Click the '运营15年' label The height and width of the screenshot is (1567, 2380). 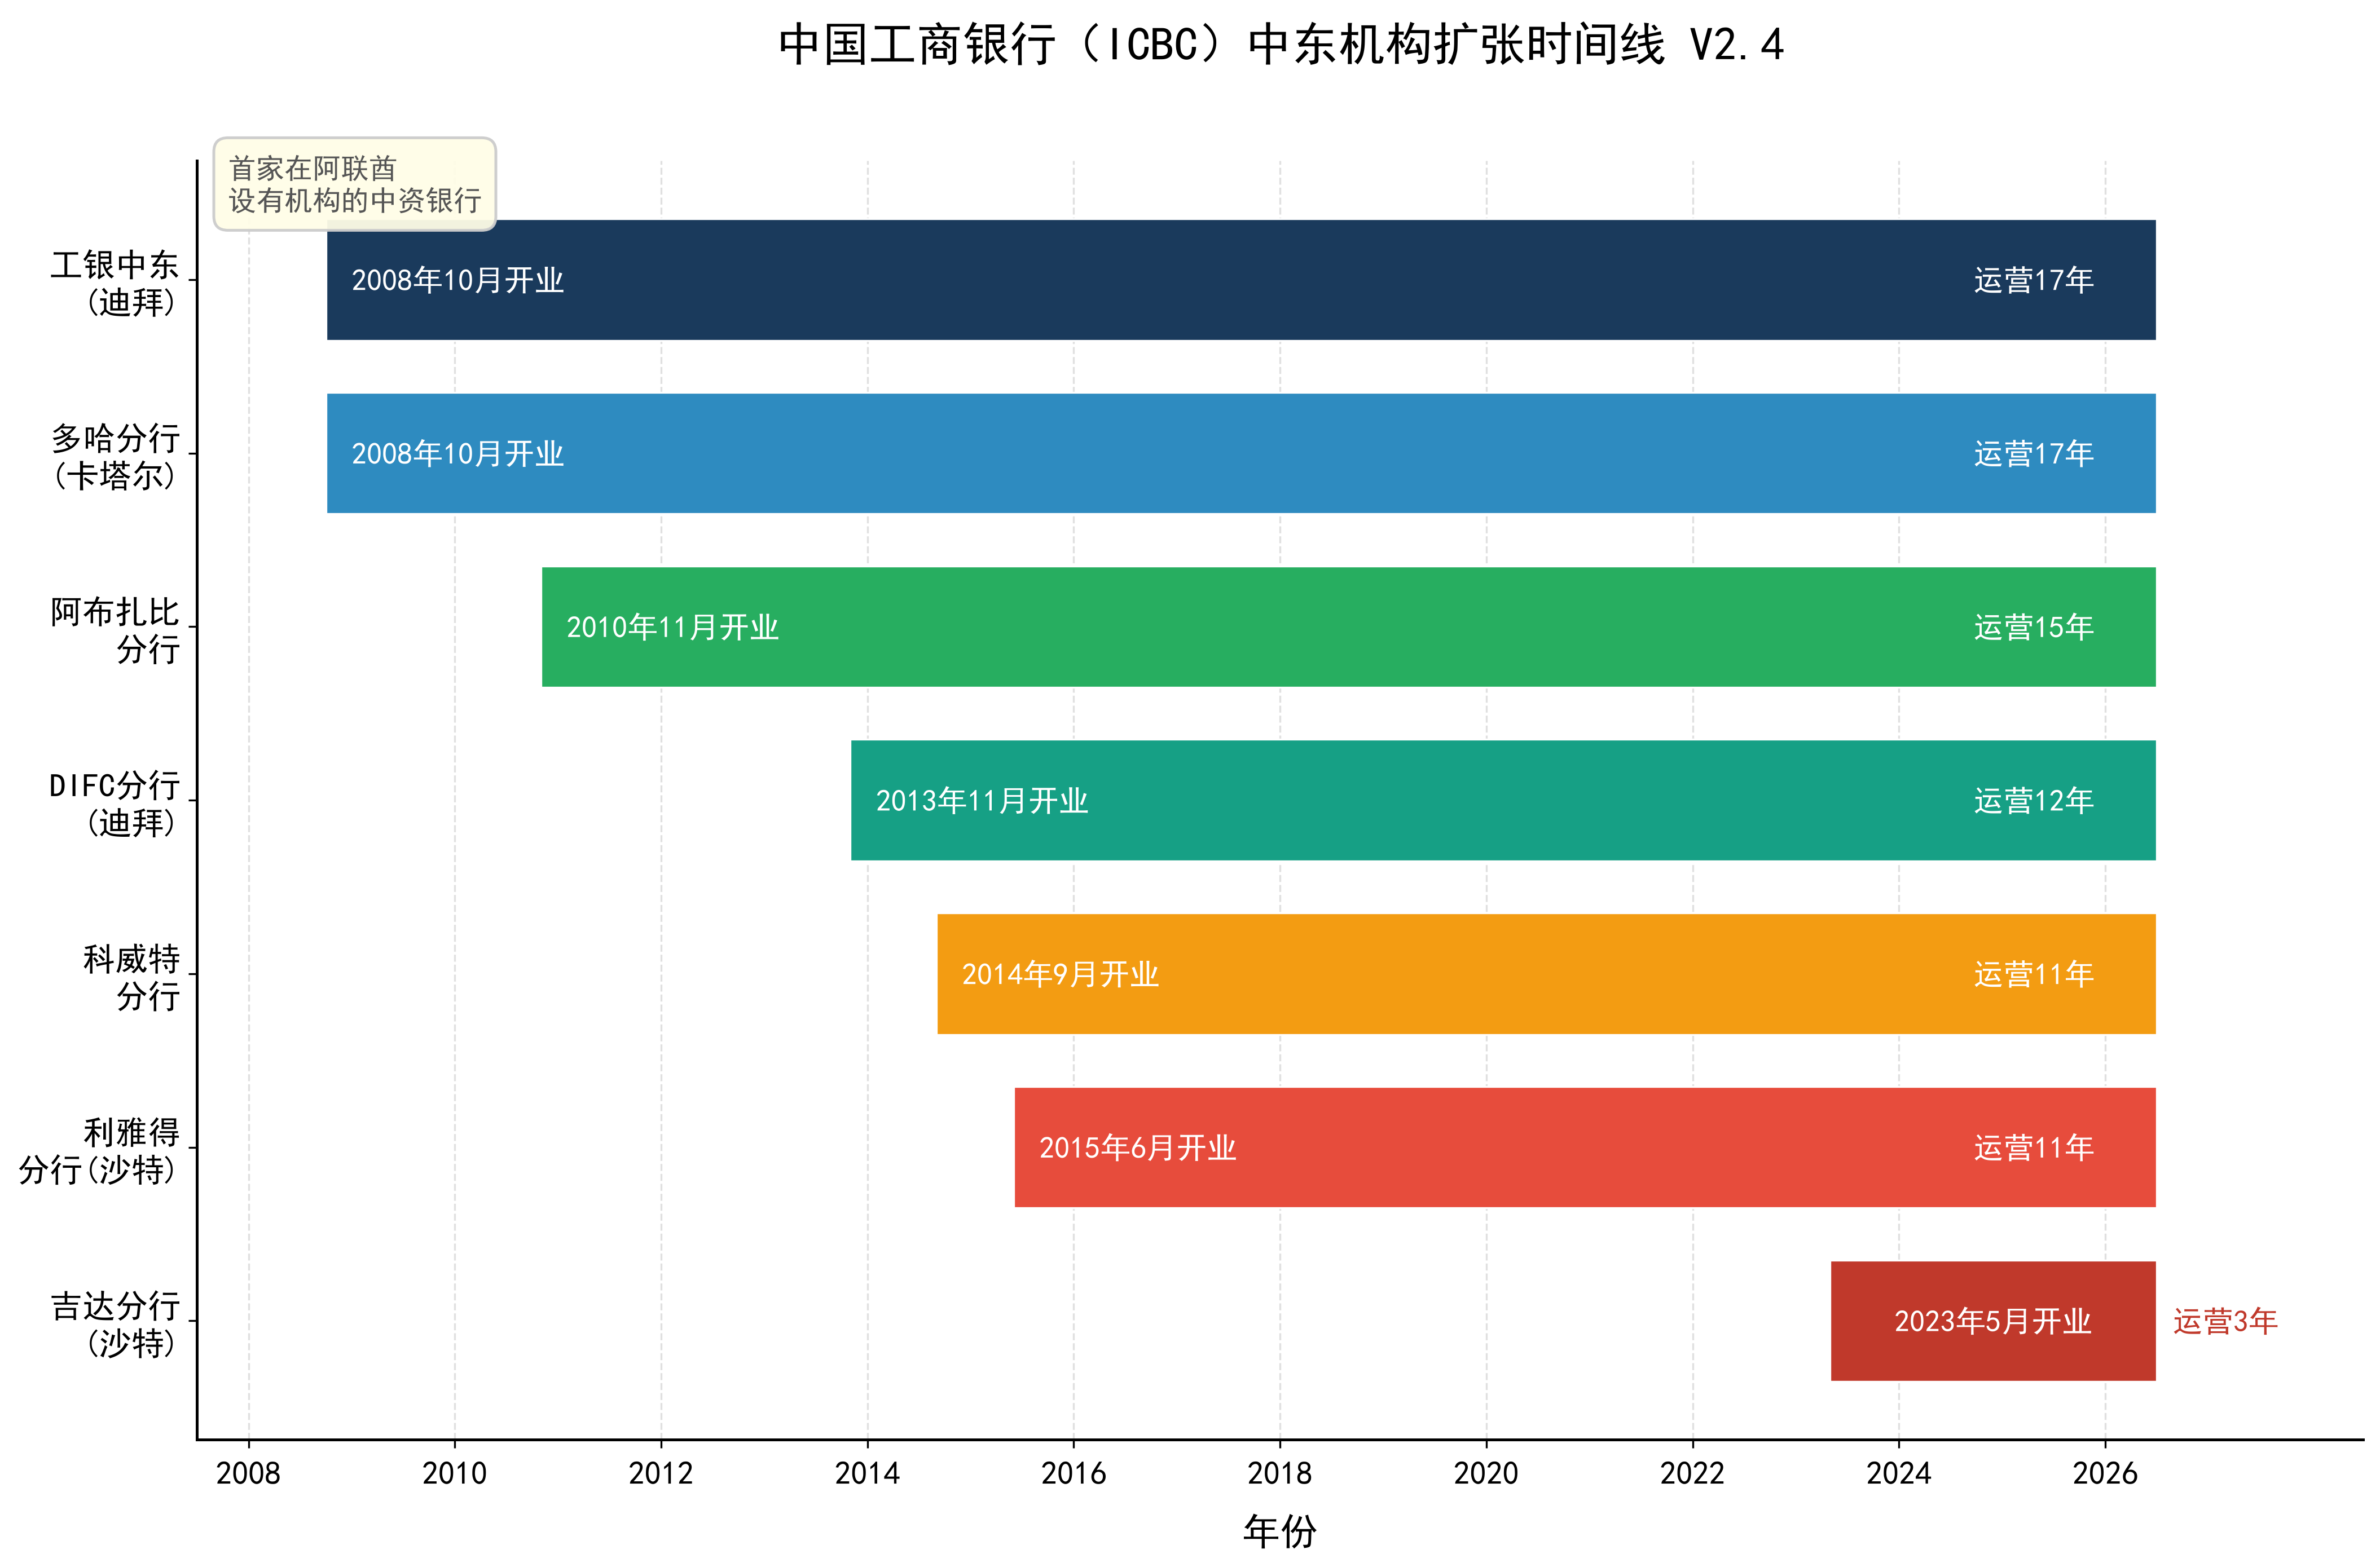[2034, 628]
